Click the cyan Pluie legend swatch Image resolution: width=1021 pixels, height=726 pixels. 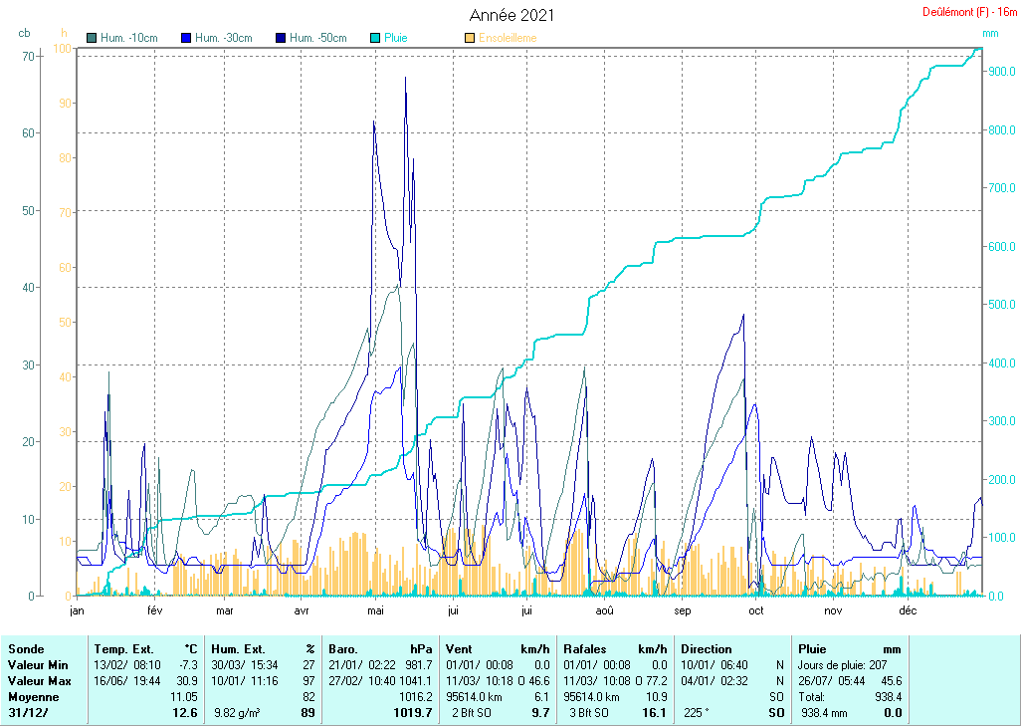pyautogui.click(x=374, y=38)
